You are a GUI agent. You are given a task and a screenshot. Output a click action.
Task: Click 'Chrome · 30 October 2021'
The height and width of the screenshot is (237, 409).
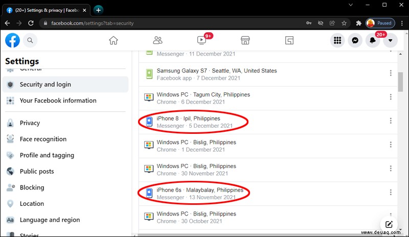(189, 221)
